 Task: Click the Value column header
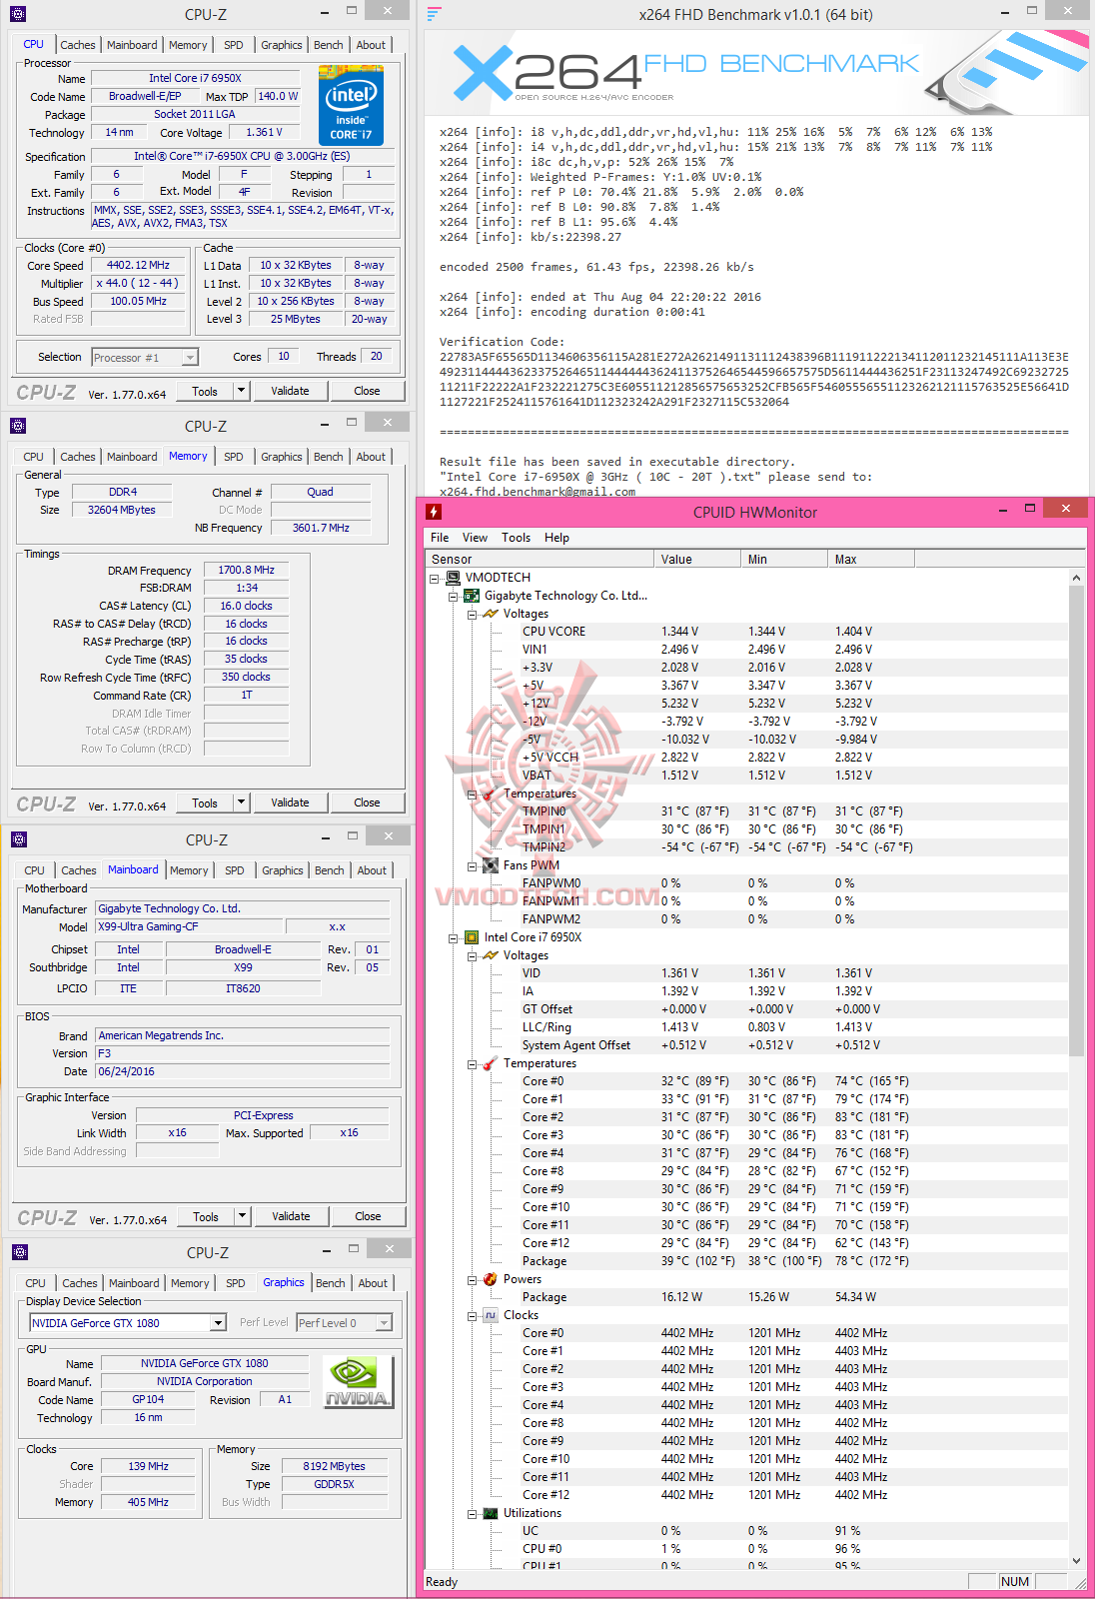click(x=697, y=560)
